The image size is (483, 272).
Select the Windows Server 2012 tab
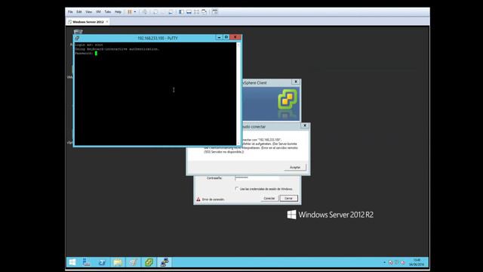pos(88,22)
